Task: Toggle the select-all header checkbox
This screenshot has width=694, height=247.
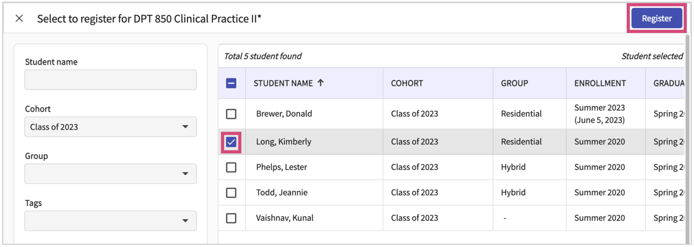Action: pos(231,83)
